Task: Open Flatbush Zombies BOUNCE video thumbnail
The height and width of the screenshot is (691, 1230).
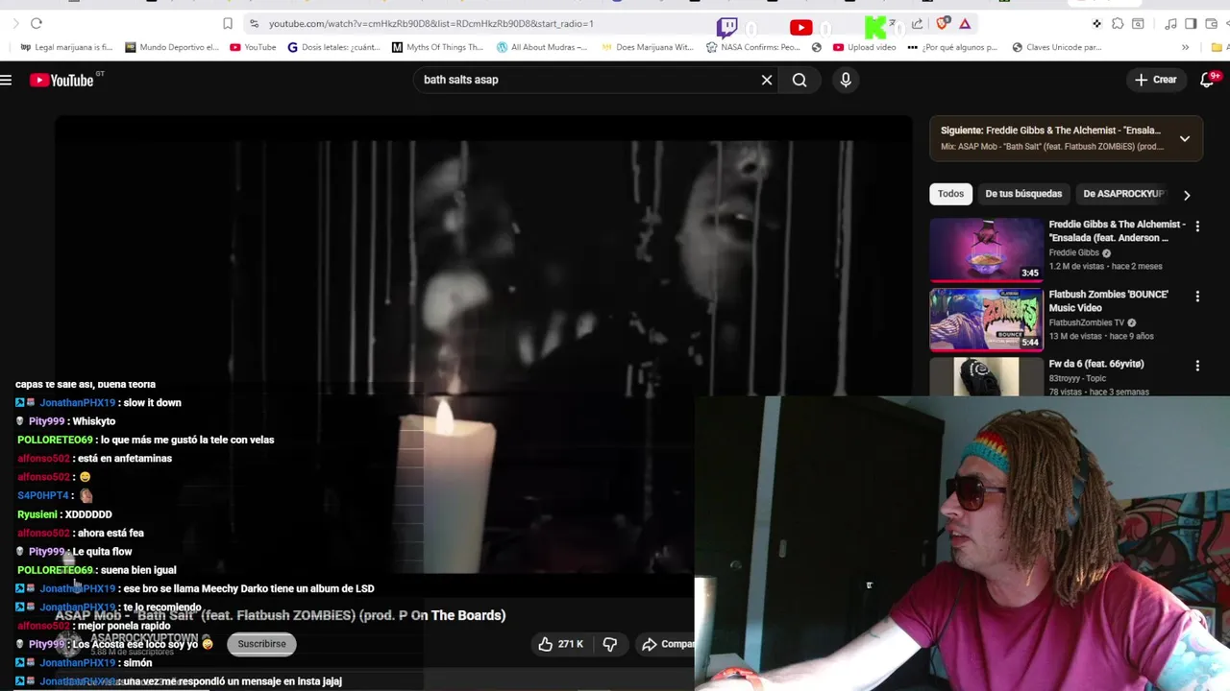Action: (986, 320)
